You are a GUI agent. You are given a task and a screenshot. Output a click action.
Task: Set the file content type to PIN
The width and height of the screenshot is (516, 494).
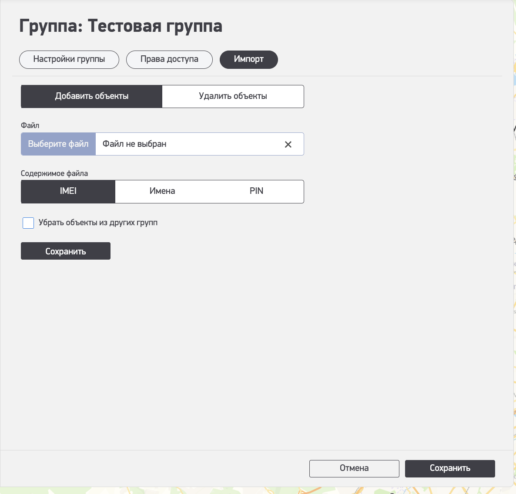tap(256, 191)
